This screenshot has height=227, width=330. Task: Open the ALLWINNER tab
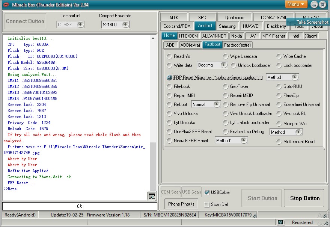214,36
